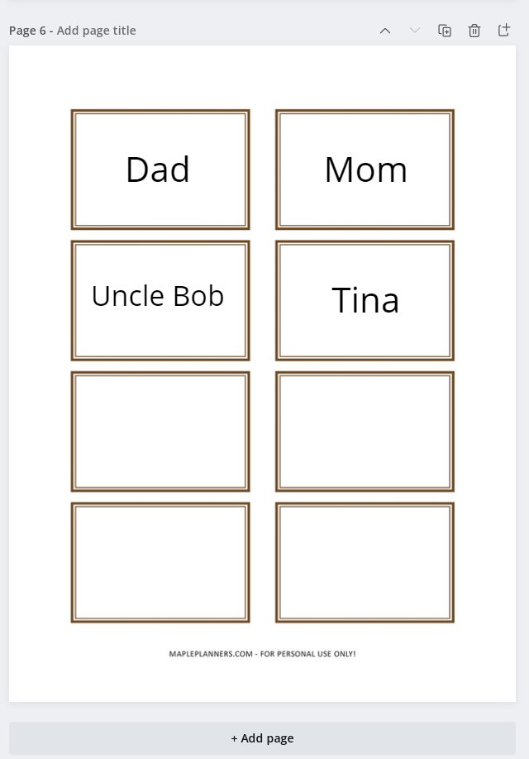Image resolution: width=529 pixels, height=759 pixels.
Task: Click the empty card below Tina
Action: click(365, 432)
